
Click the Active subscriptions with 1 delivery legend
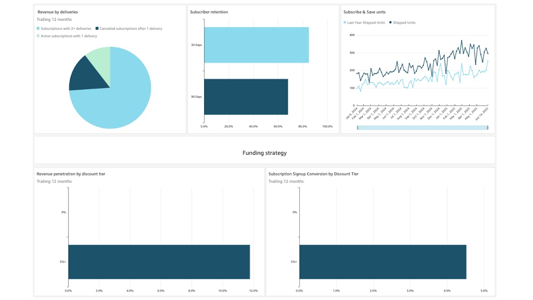[67, 36]
